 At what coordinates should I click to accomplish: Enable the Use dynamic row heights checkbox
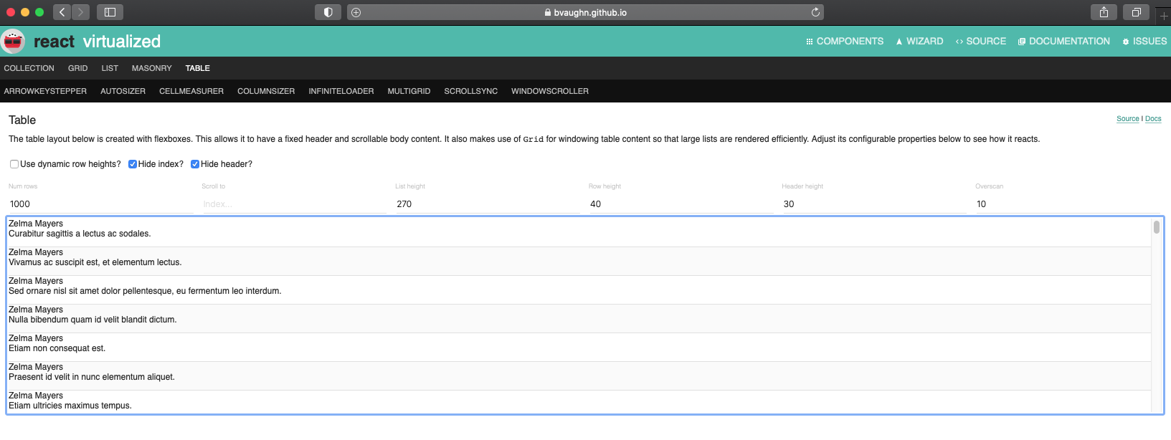[14, 164]
